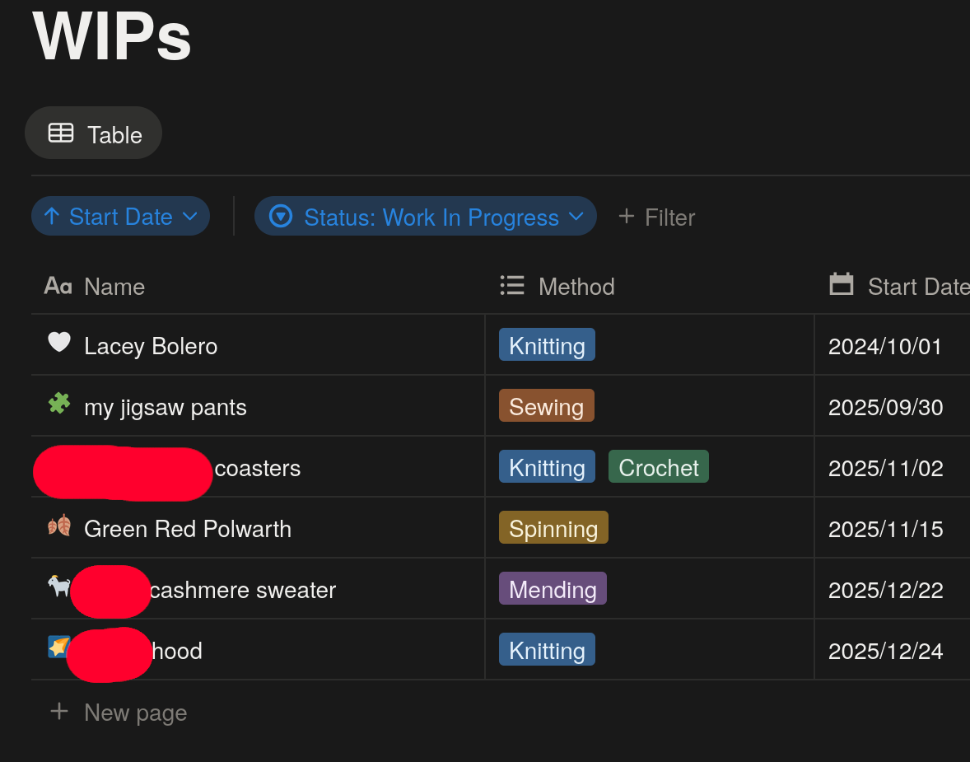Click the goat icon on the cashmere sweater row
This screenshot has height=762, width=970.
click(58, 586)
